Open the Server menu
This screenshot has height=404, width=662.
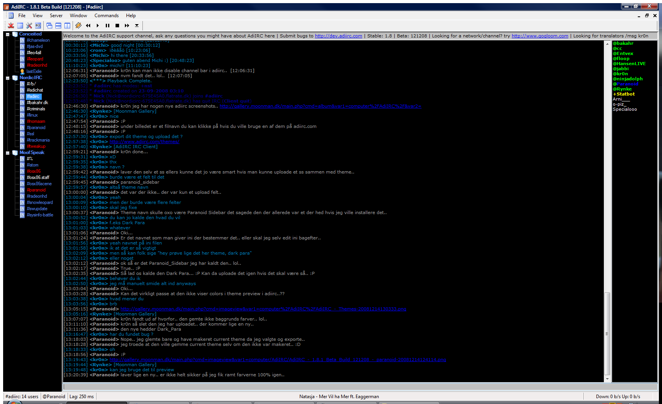coord(56,16)
